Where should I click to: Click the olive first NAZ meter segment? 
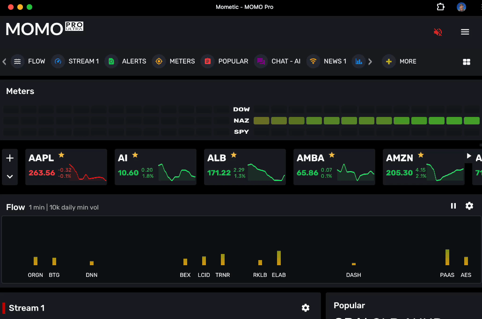[x=261, y=121]
